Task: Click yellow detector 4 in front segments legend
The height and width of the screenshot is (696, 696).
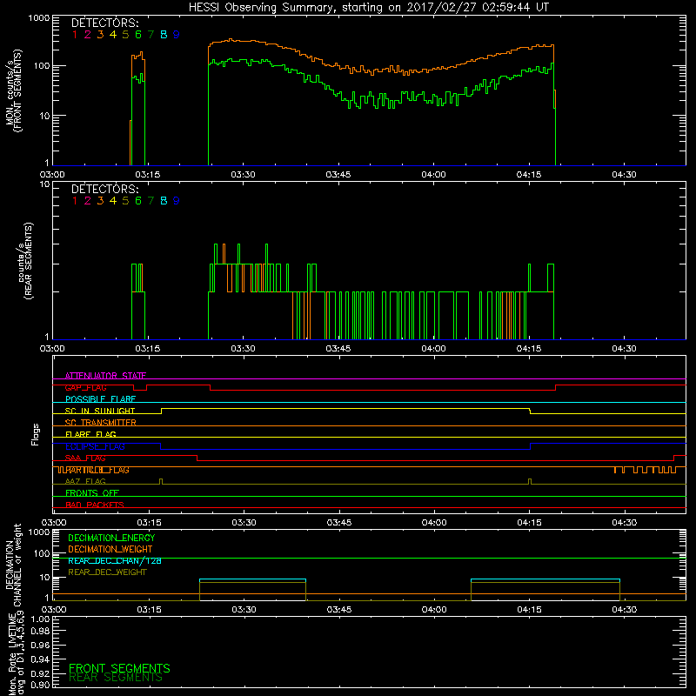Action: coord(113,34)
